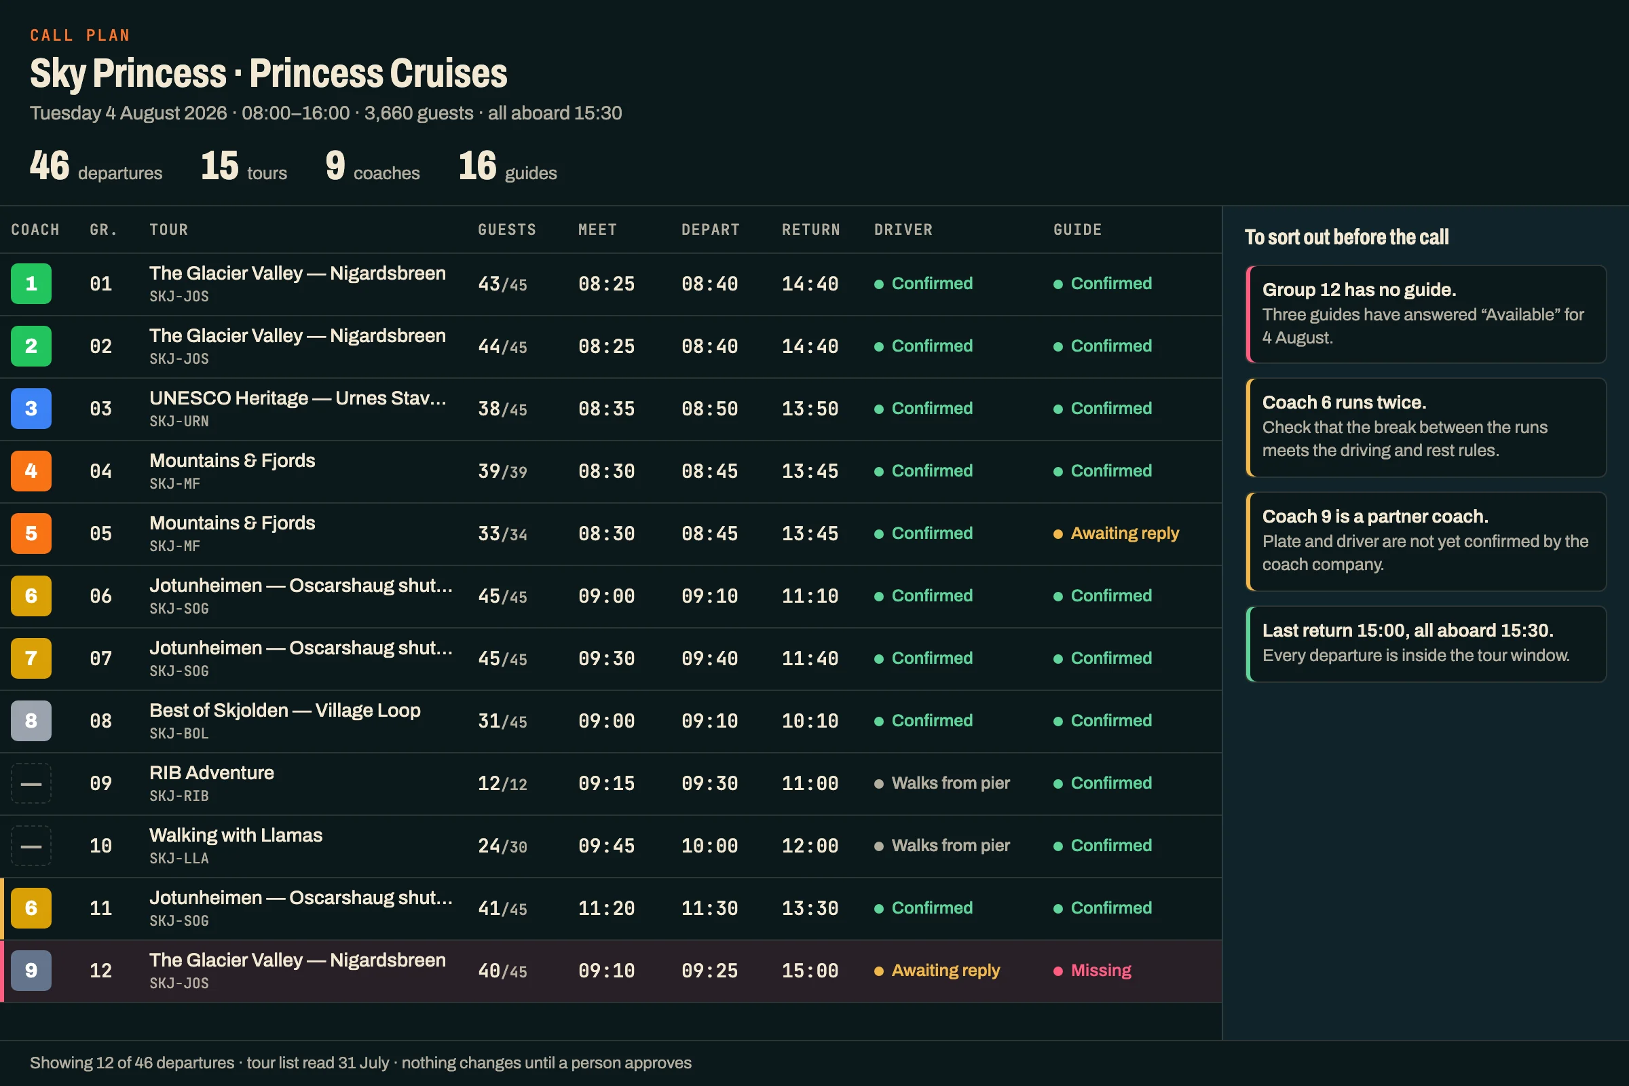Click the RETURN column header

(x=811, y=230)
